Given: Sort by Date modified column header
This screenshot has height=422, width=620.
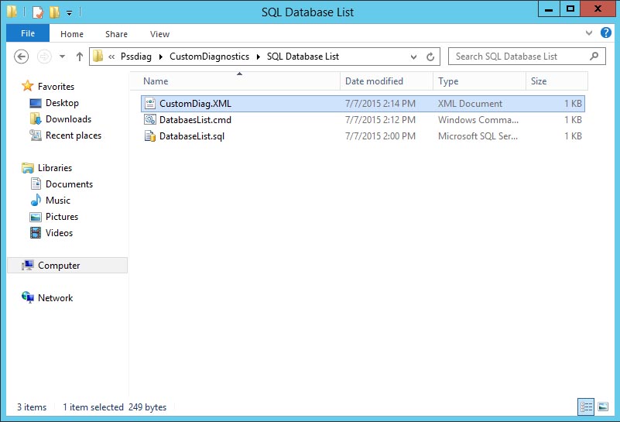Looking at the screenshot, I should [x=386, y=81].
